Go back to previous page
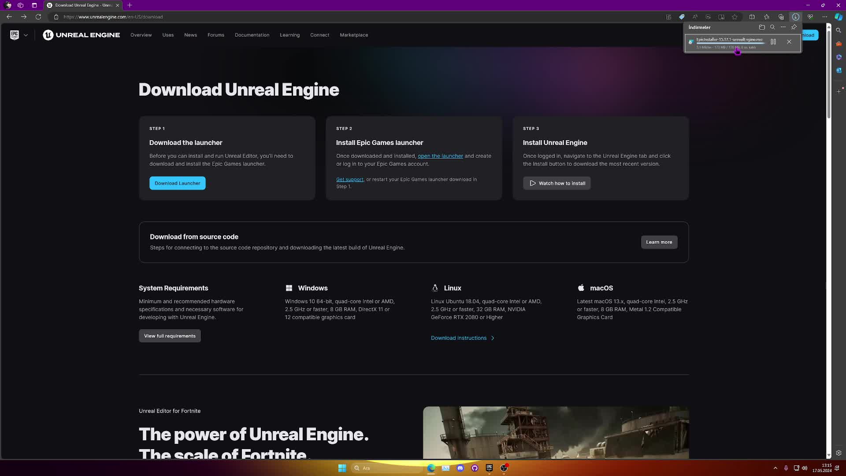 tap(9, 17)
